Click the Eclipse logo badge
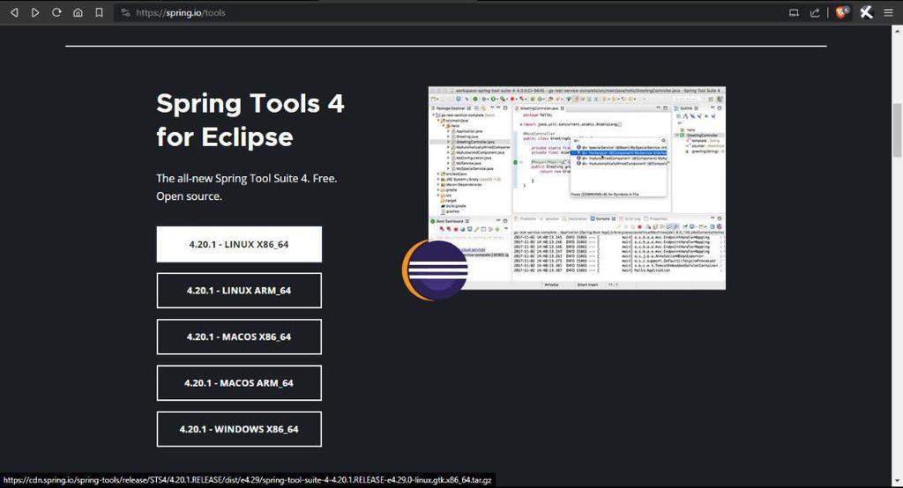This screenshot has height=488, width=903. (436, 270)
